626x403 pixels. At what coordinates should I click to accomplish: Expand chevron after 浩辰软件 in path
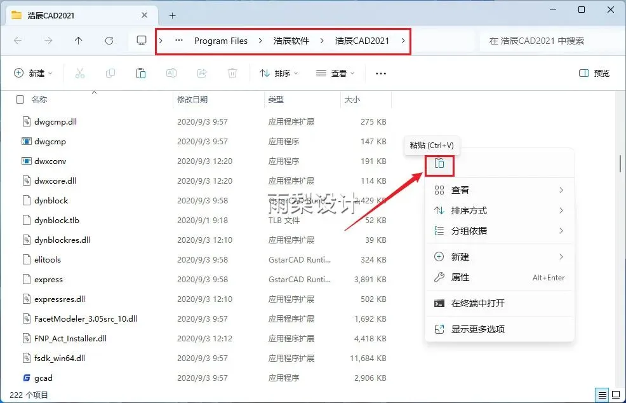322,41
